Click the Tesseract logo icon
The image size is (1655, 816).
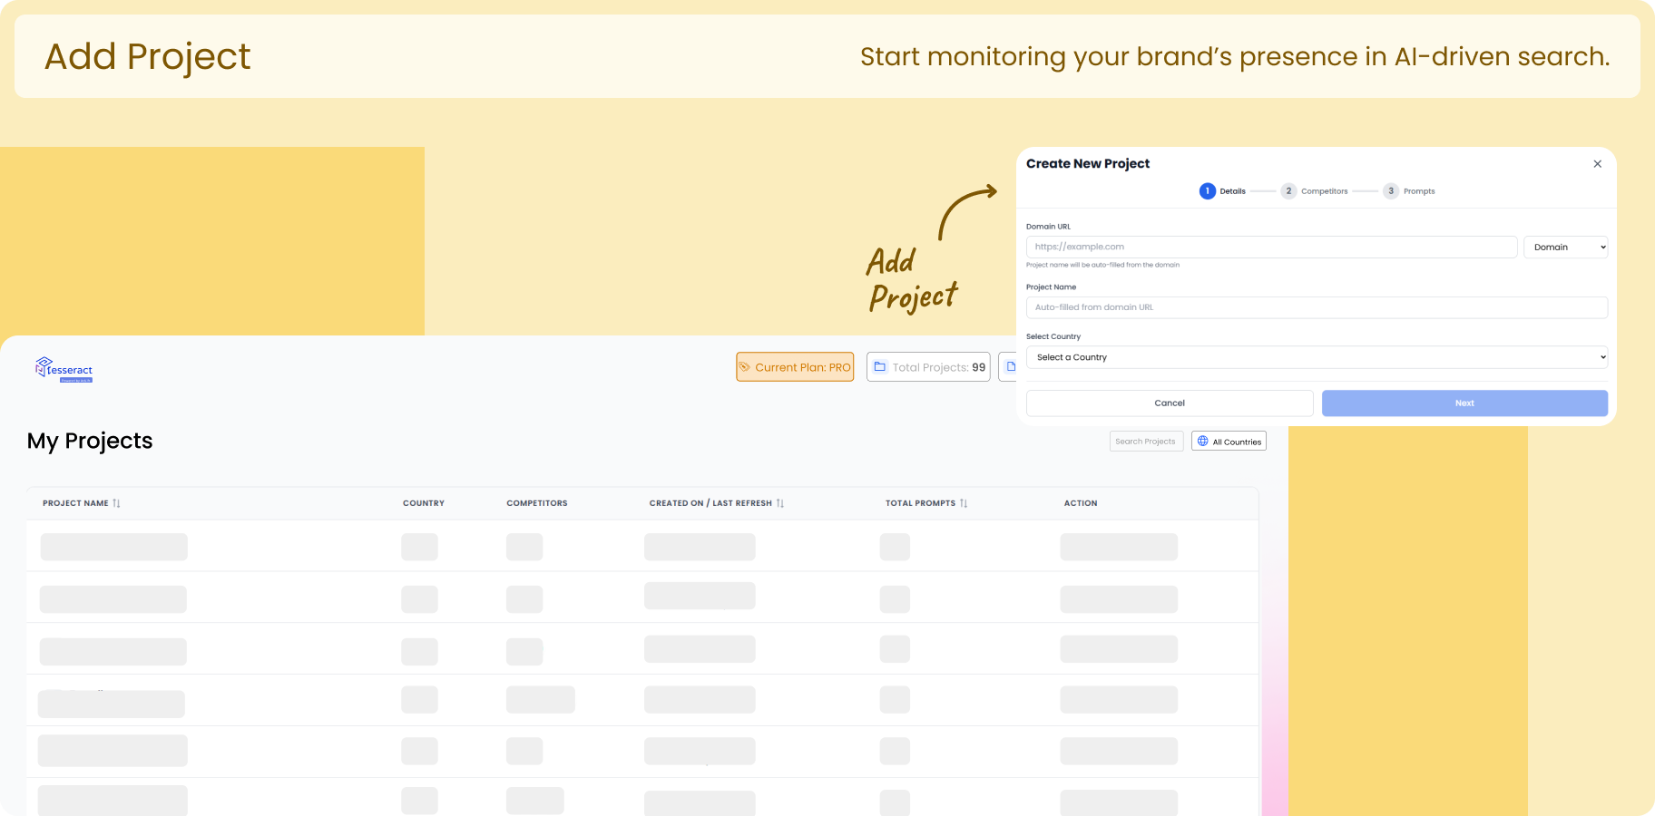[44, 368]
